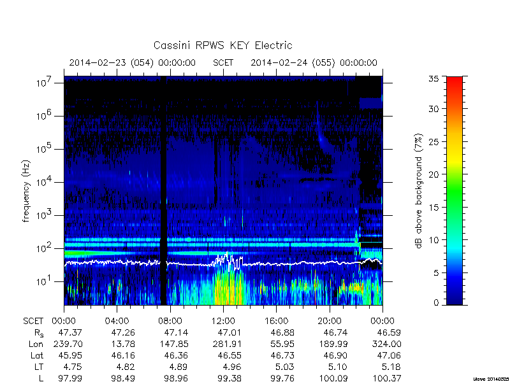This screenshot has width=510, height=382.
Task: Select the local time value 5.18
Action: [x=391, y=367]
